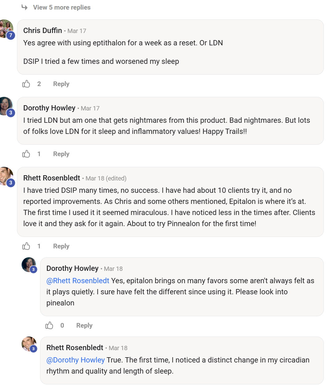
Task: Open Dorothy Howley's avatar on nested reply
Action: click(29, 265)
